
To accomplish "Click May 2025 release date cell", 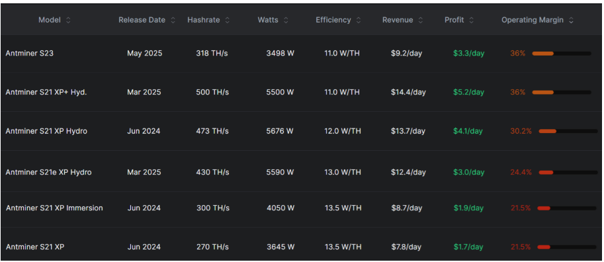I will [x=144, y=54].
